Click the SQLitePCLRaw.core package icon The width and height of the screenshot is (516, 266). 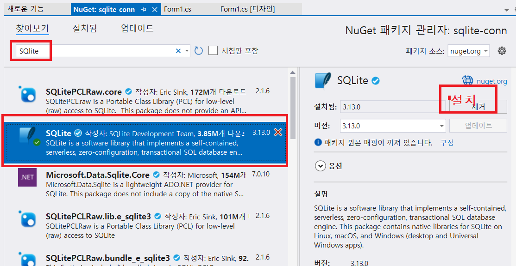tap(28, 94)
